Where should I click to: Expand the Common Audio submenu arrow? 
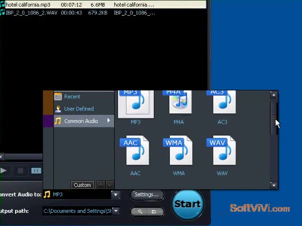tap(109, 121)
